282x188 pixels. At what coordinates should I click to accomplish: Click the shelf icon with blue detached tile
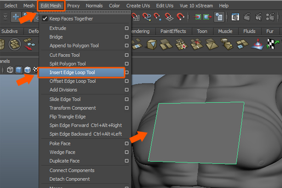(242, 44)
